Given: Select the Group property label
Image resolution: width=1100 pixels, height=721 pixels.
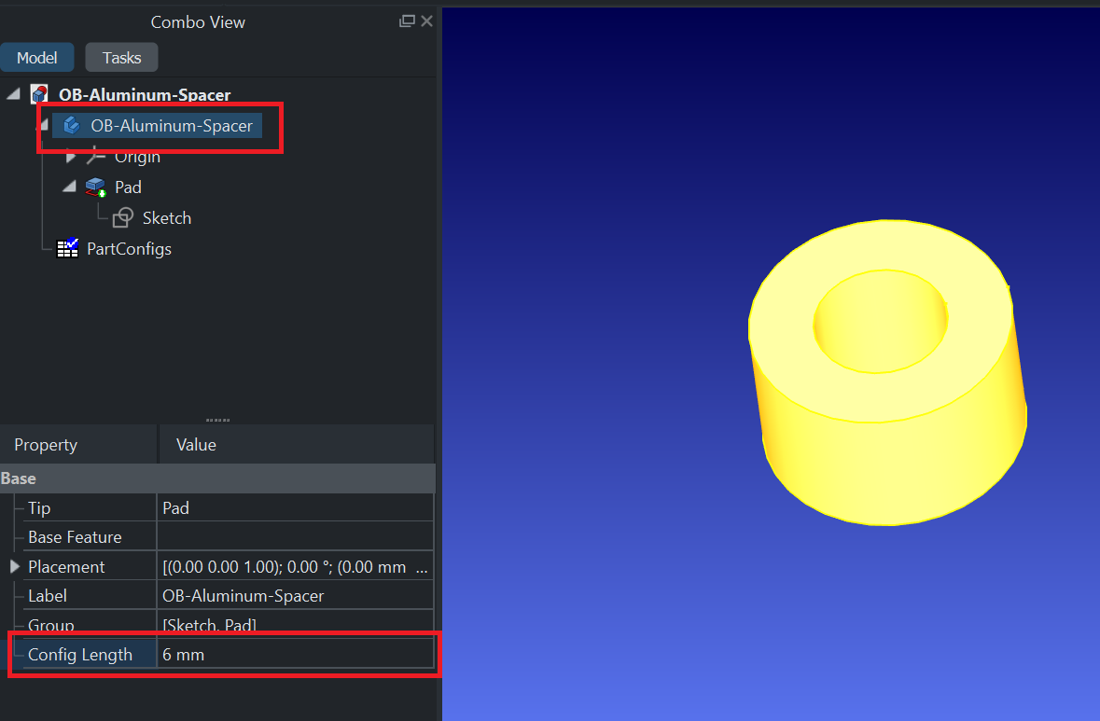Looking at the screenshot, I should [x=51, y=624].
